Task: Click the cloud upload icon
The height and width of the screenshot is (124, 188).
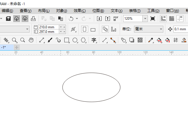Action: [x=25, y=19]
